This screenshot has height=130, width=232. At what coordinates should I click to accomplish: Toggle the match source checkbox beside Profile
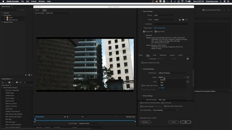[x=188, y=77]
